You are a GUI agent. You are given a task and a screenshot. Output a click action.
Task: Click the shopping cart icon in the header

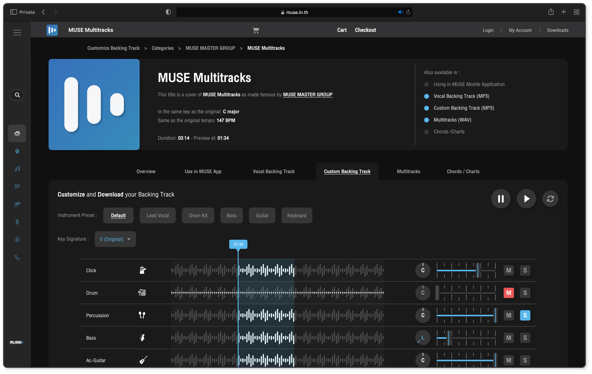click(256, 30)
